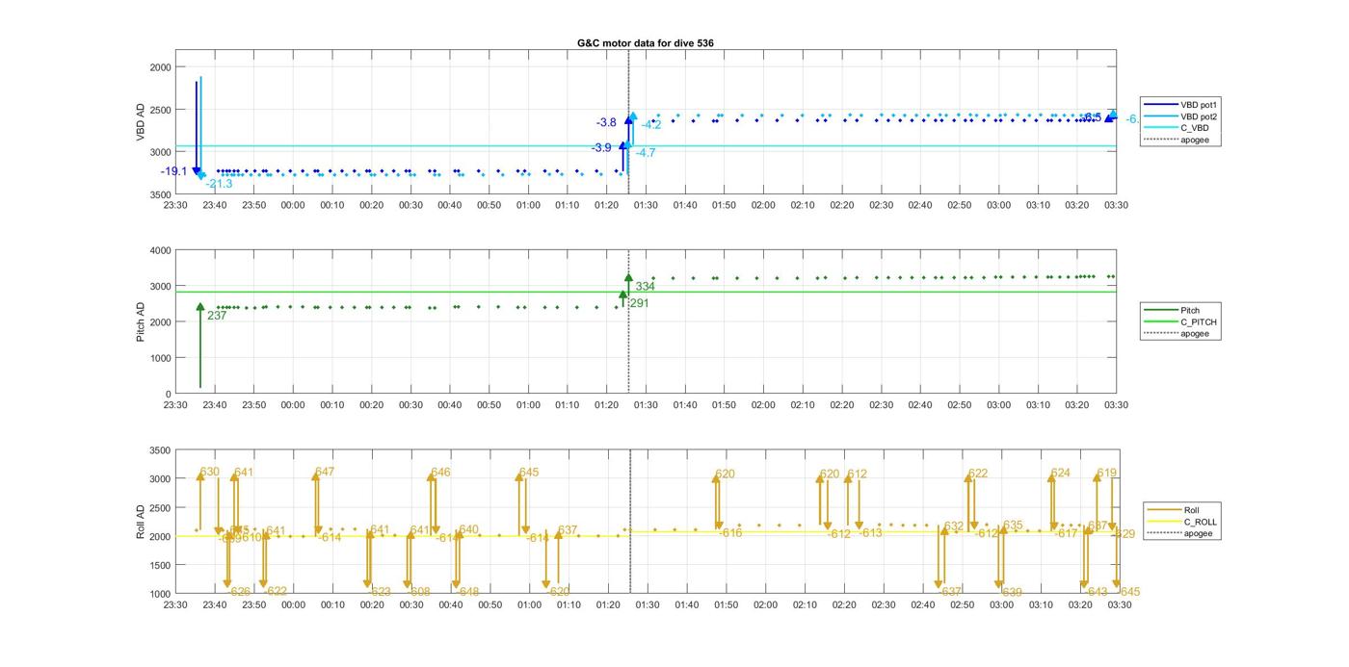
Task: Click the '0' tick on the Pitch axis
Action: (x=169, y=394)
